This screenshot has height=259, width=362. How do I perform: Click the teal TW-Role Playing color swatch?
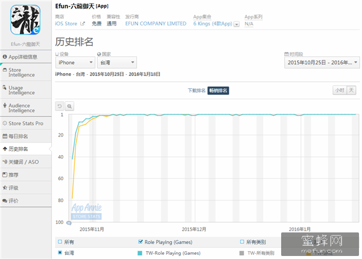(x=140, y=253)
